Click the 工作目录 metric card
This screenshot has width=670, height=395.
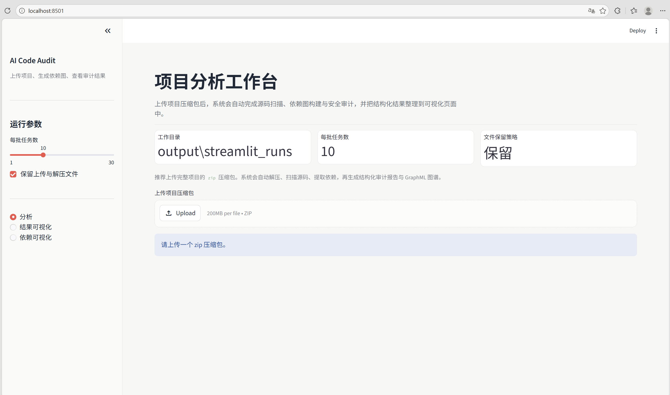[232, 147]
